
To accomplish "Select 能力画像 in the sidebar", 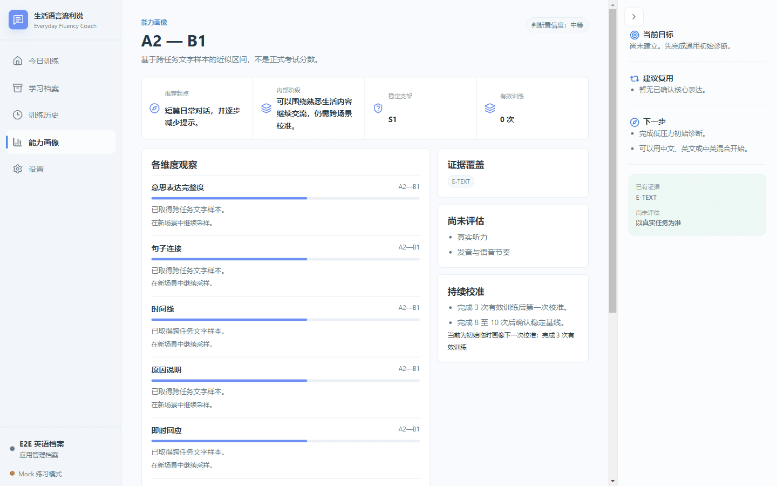I will tap(61, 142).
